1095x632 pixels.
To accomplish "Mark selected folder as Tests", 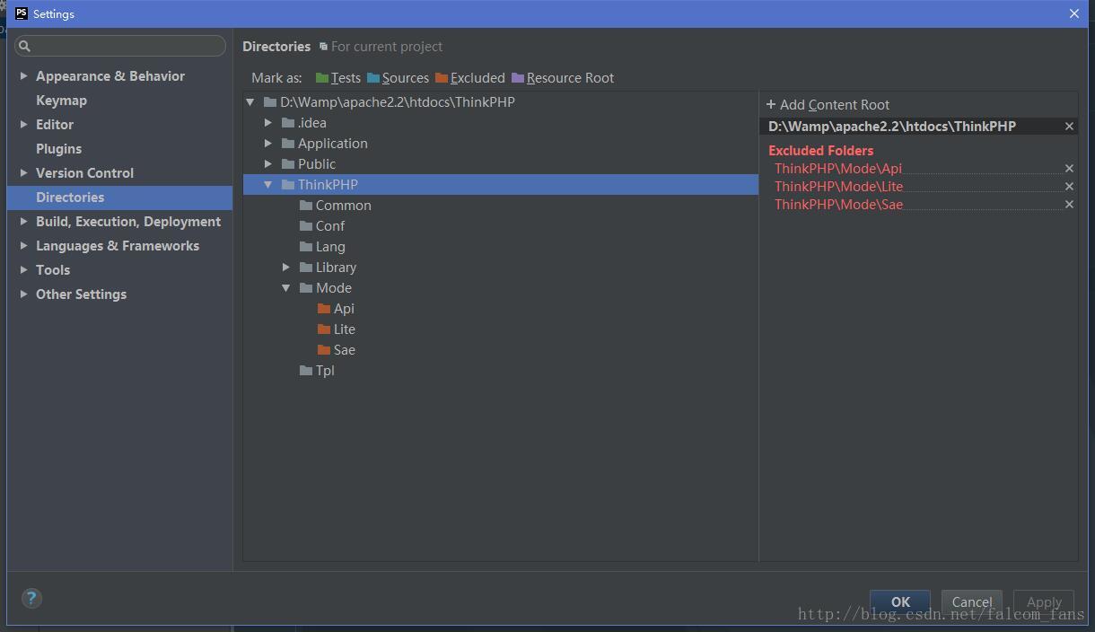I will point(337,78).
